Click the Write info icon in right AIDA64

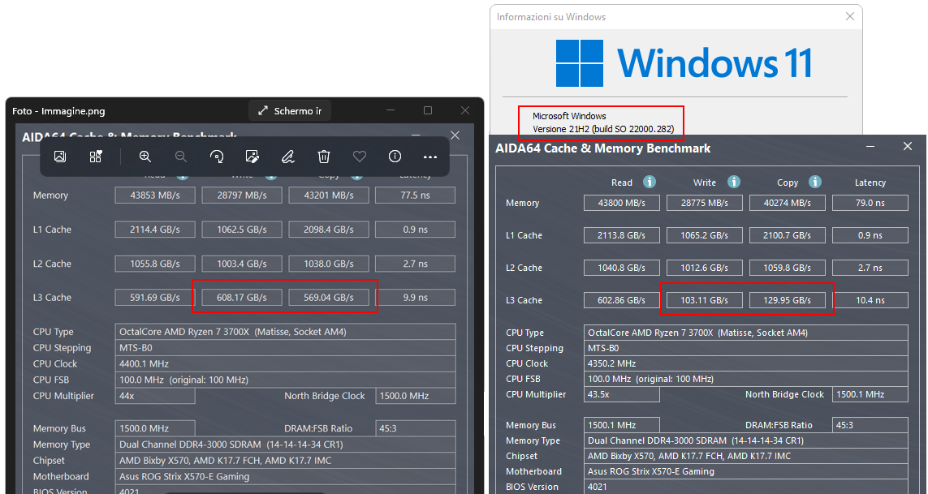734,182
